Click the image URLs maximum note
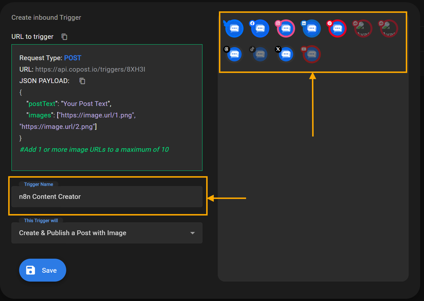 coord(94,150)
